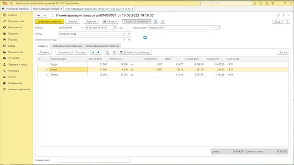The width and height of the screenshot is (294, 165).
Task: Open Проведение инвентаризации tab
Action: (67, 46)
